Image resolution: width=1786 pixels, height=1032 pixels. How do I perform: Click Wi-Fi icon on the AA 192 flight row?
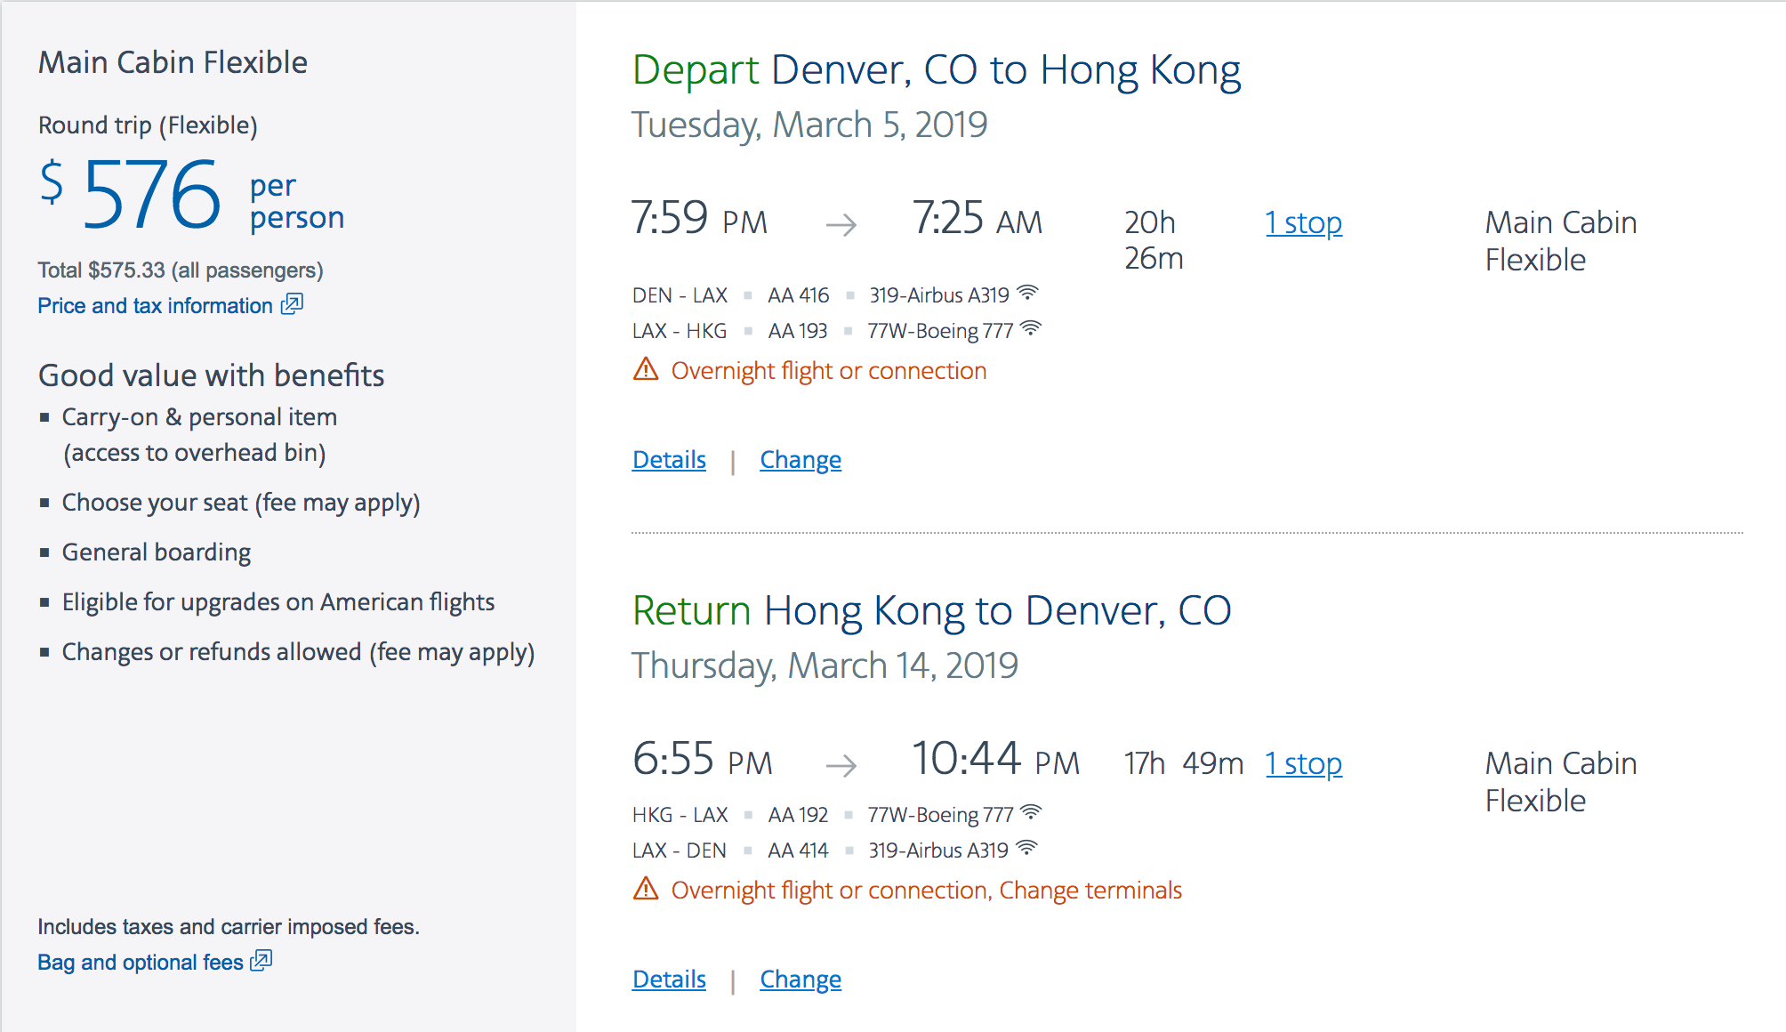(x=1031, y=812)
